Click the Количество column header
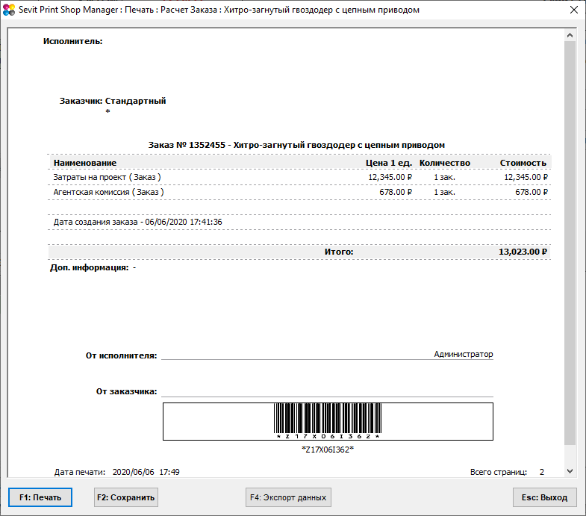 (445, 163)
